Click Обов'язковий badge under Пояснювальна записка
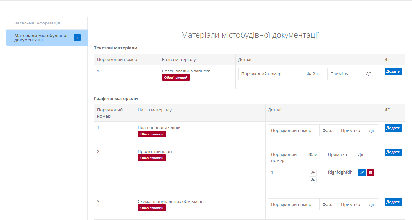This screenshot has height=220, width=412. coord(176,77)
